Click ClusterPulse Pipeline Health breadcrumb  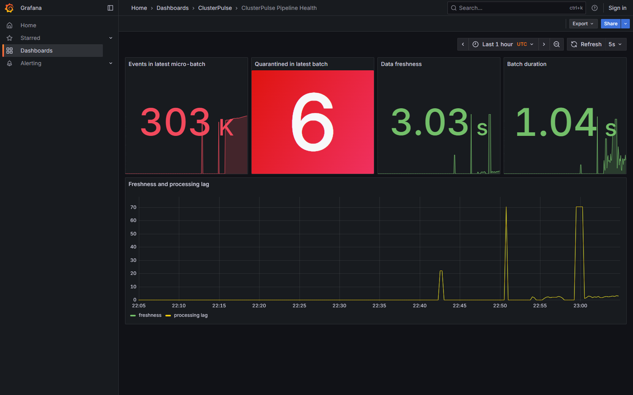pyautogui.click(x=279, y=8)
